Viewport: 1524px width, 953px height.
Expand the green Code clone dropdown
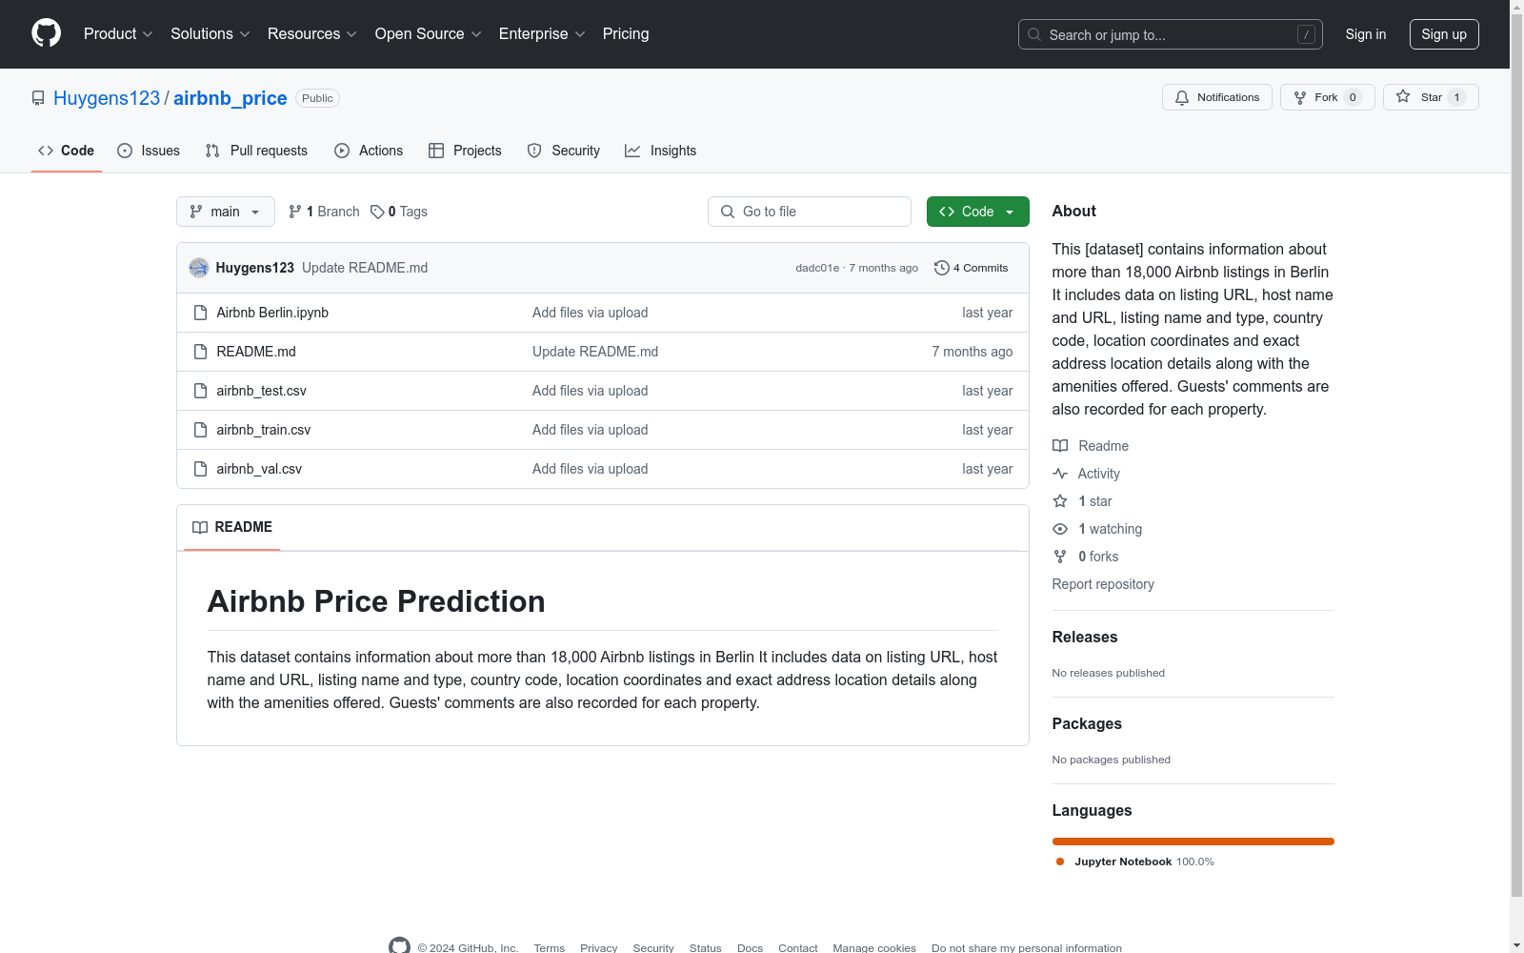[x=977, y=212]
